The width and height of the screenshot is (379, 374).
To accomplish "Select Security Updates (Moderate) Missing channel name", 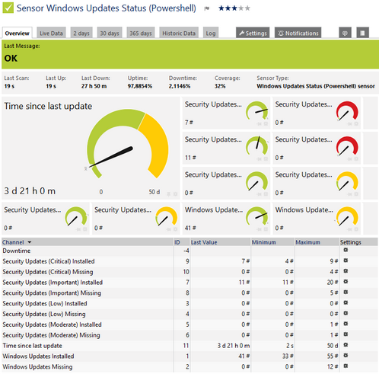I will (x=51, y=335).
